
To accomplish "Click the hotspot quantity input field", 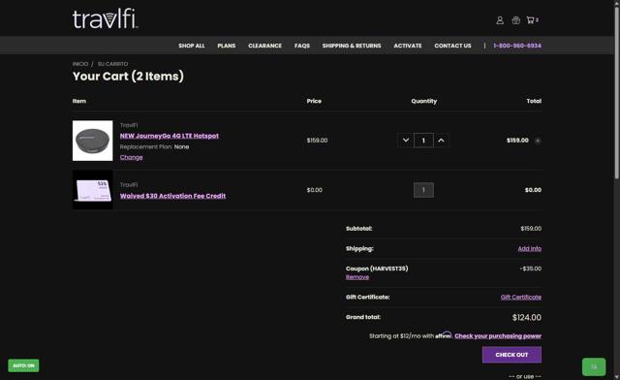I will pyautogui.click(x=423, y=141).
